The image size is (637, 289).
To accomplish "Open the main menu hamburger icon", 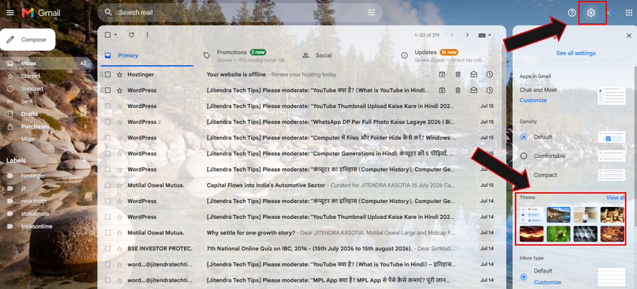I will coord(10,13).
